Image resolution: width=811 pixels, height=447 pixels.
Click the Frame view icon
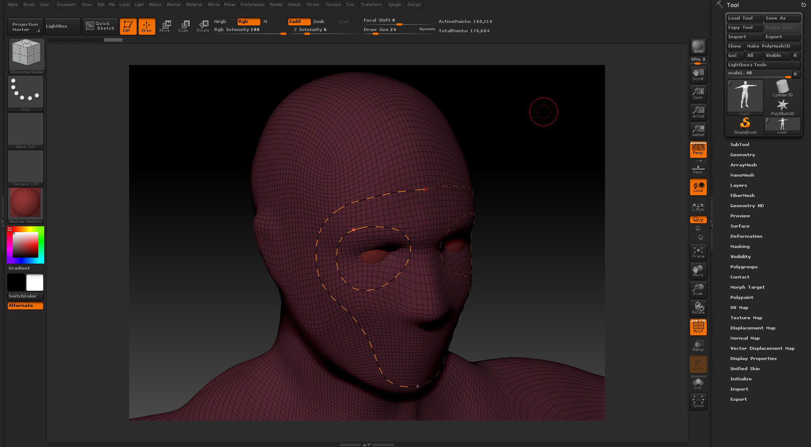(698, 252)
